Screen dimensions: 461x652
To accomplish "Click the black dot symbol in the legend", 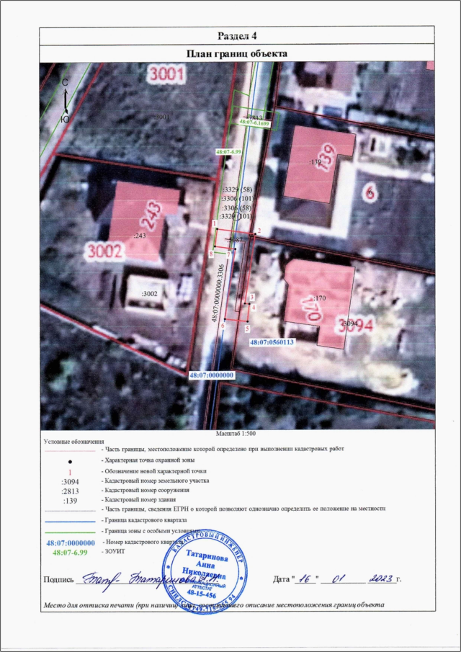I will pyautogui.click(x=71, y=461).
